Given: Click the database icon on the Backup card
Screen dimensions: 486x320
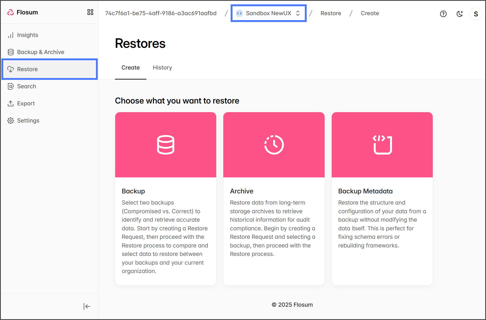Looking at the screenshot, I should 165,145.
